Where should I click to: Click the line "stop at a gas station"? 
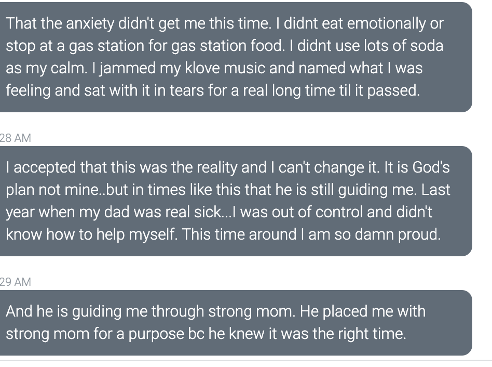click(x=224, y=46)
